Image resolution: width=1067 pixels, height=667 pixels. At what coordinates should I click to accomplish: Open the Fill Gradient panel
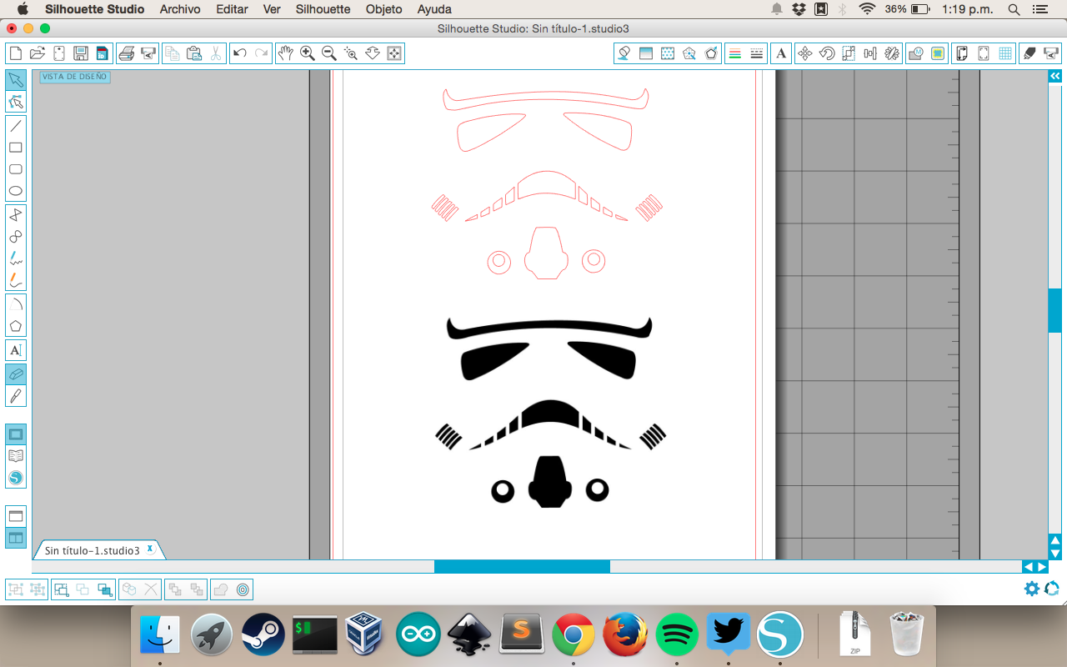click(645, 53)
